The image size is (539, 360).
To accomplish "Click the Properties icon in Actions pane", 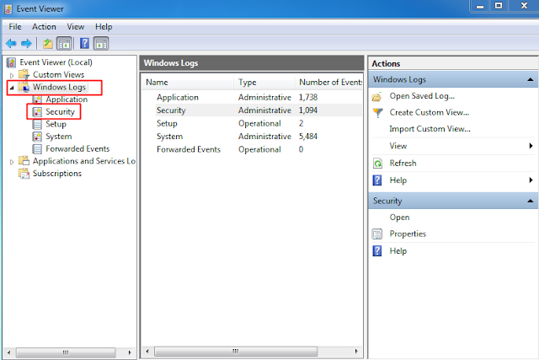I will click(377, 234).
